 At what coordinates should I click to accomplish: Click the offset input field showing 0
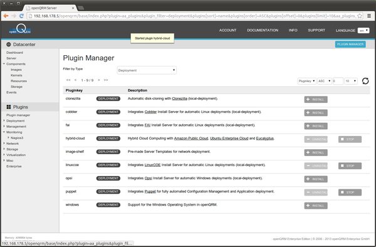[x=338, y=81]
